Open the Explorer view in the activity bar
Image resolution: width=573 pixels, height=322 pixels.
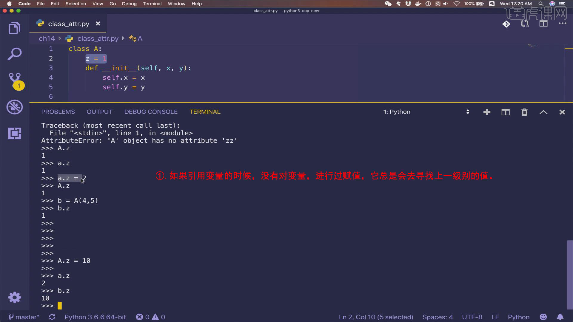14,28
